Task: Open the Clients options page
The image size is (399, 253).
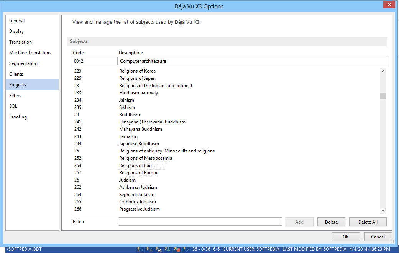Action: [32, 74]
